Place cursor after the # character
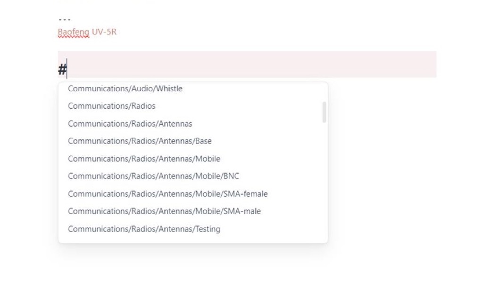This screenshot has height=305, width=483. (x=67, y=70)
